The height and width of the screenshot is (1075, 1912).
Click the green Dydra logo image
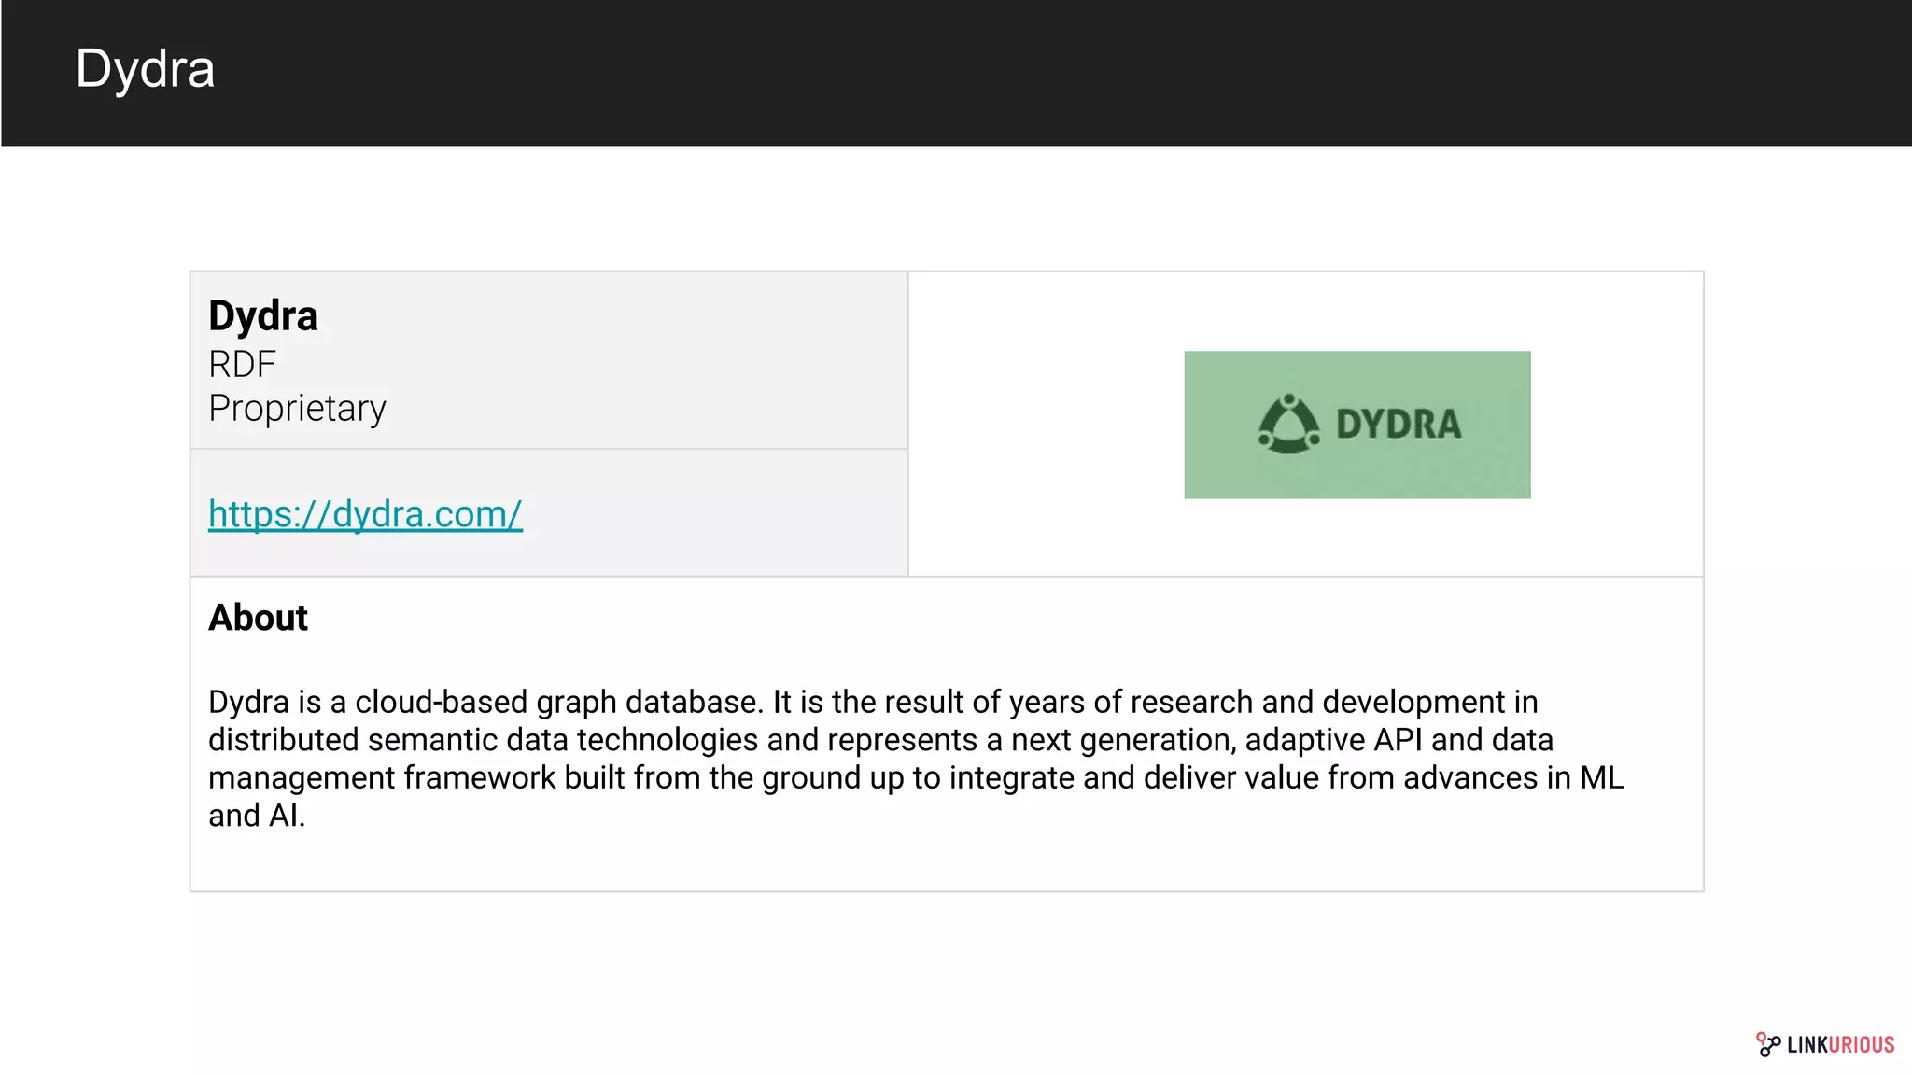coord(1357,425)
